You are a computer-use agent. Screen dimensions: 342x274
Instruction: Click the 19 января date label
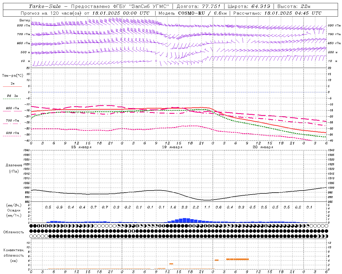[172, 147]
